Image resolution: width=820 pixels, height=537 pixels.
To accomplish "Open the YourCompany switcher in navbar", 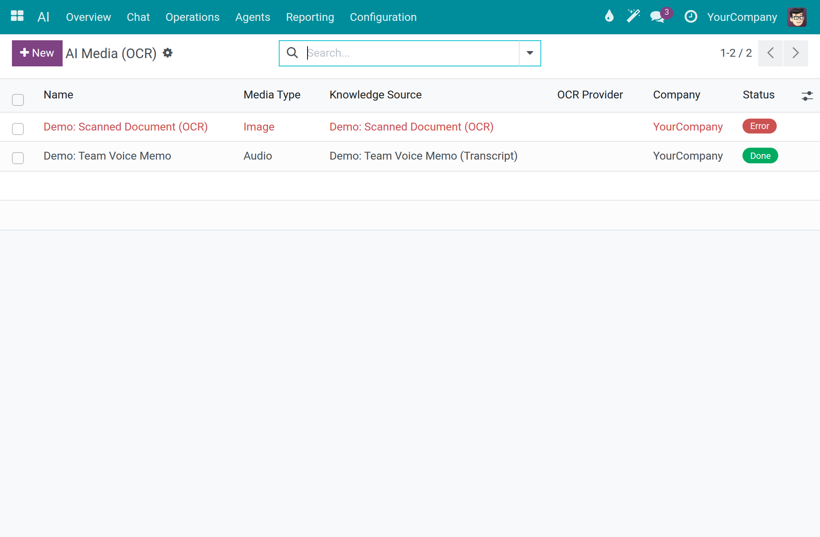I will click(742, 17).
